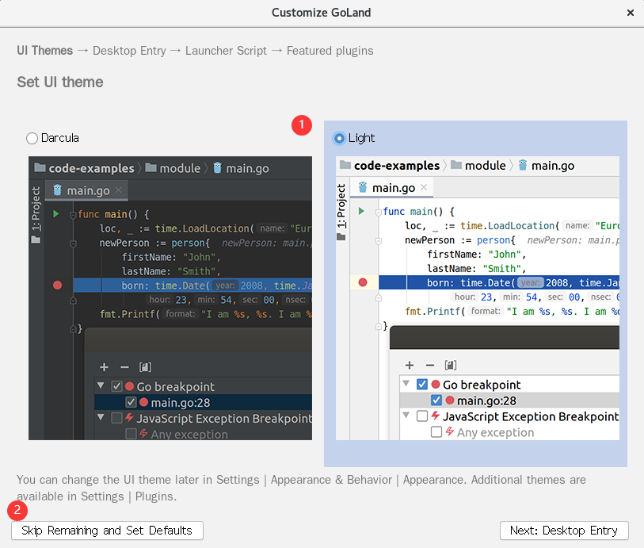Collapse the Go breakpoint tree in Light preview
This screenshot has height=548, width=644.
(406, 385)
